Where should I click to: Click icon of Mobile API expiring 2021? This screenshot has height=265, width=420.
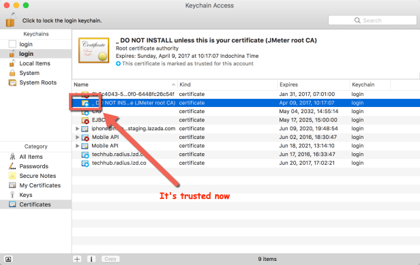click(85, 146)
